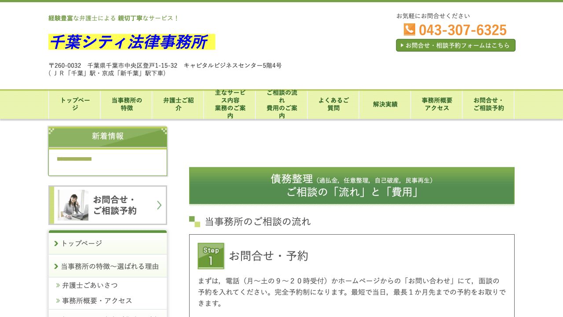
Task: Click the 債務整理 page title banner
Action: [352, 185]
